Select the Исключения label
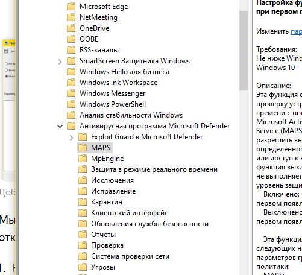The height and width of the screenshot is (275, 302). [x=112, y=180]
